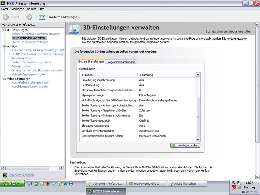Launch Internet Explorer from quick launch
260x195 pixels.
pyautogui.click(x=66, y=184)
